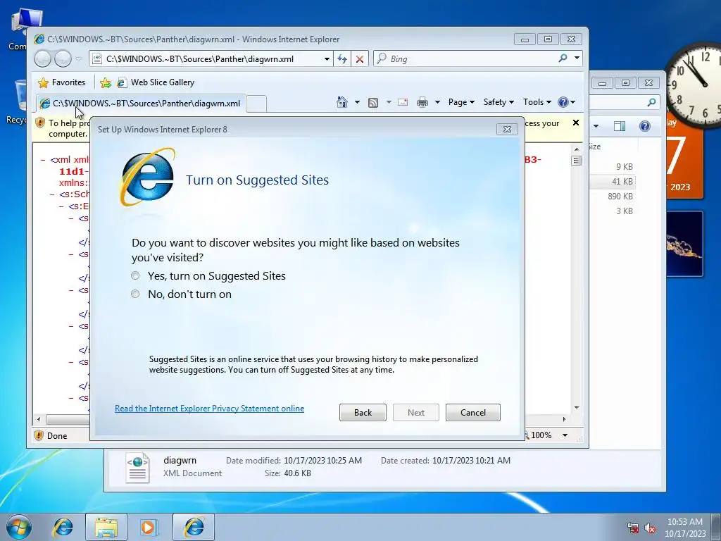Open the recent pages dropdown arrow

click(x=79, y=59)
